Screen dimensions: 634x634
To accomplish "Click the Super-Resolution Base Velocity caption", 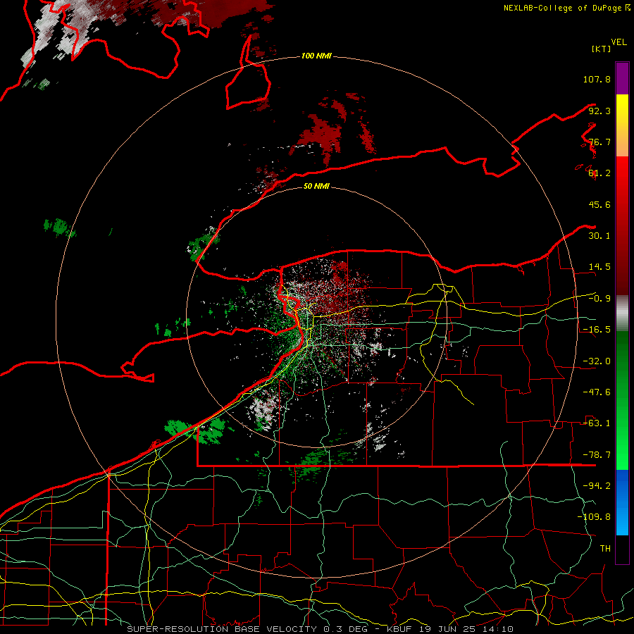I will (321, 629).
